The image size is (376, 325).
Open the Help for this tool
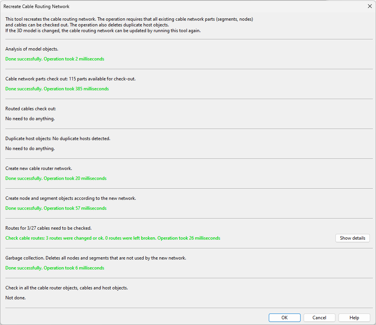(x=354, y=318)
